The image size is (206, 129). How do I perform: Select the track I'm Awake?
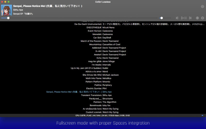click(97, 65)
